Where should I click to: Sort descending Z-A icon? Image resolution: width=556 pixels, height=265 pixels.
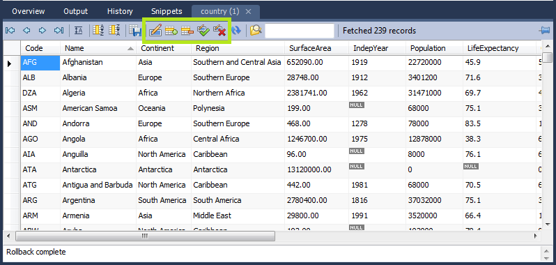coord(114,31)
